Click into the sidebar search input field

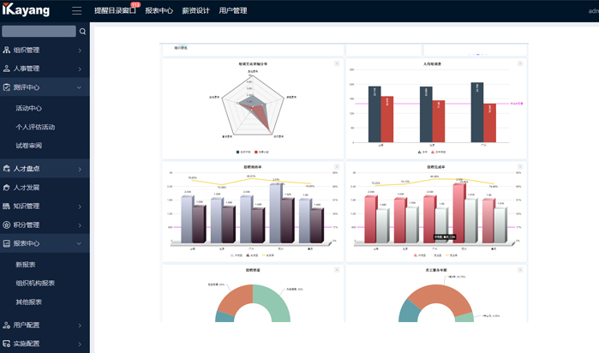[x=39, y=32]
